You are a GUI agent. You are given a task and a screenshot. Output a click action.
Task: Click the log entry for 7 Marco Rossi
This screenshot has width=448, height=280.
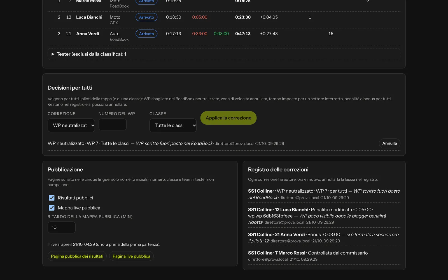tap(324, 256)
